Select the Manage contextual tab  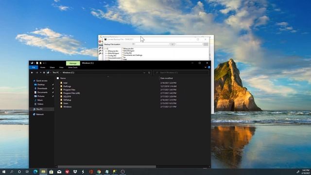coord(73,63)
